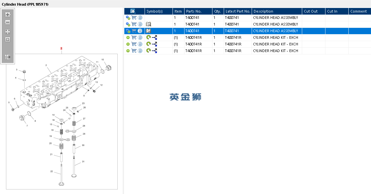Click book-magnifier symbol in unhighlighted T400741 row
Image resolution: width=371 pixels, height=194 pixels.
pos(149,24)
